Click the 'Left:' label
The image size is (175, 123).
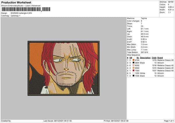click(129, 29)
